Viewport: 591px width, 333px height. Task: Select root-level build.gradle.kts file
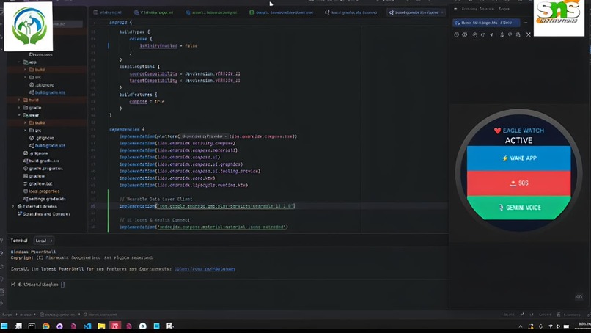pyautogui.click(x=41, y=161)
